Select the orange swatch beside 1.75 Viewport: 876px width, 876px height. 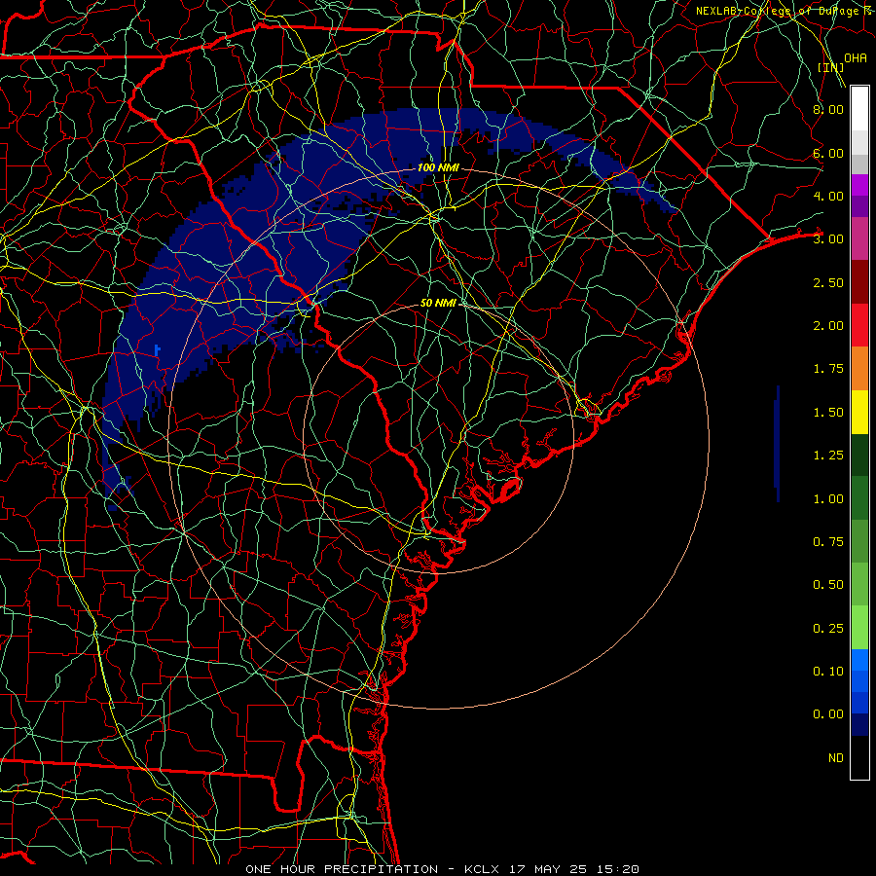[859, 369]
